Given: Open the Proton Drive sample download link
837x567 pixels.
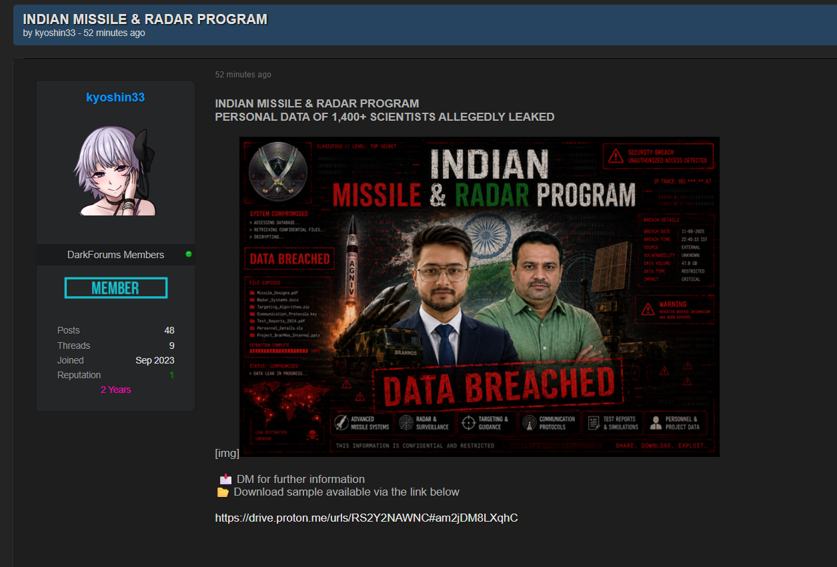Looking at the screenshot, I should coord(366,518).
